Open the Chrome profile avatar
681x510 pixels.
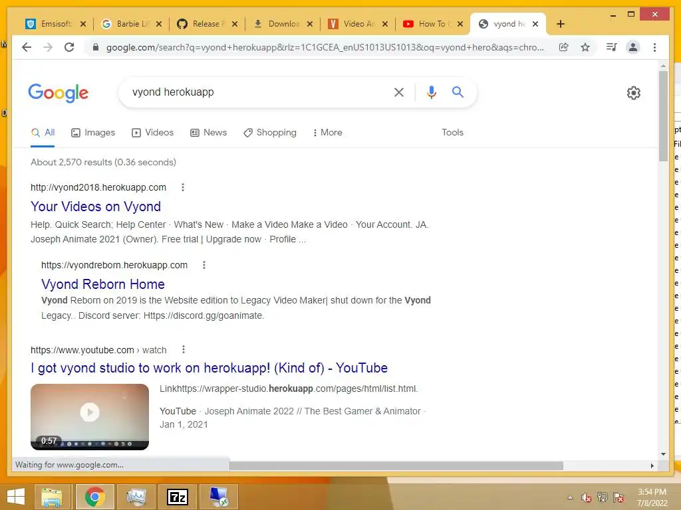pos(633,47)
